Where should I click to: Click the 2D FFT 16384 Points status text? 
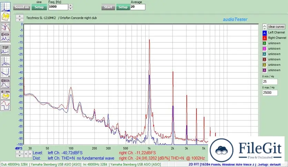click(x=235, y=165)
